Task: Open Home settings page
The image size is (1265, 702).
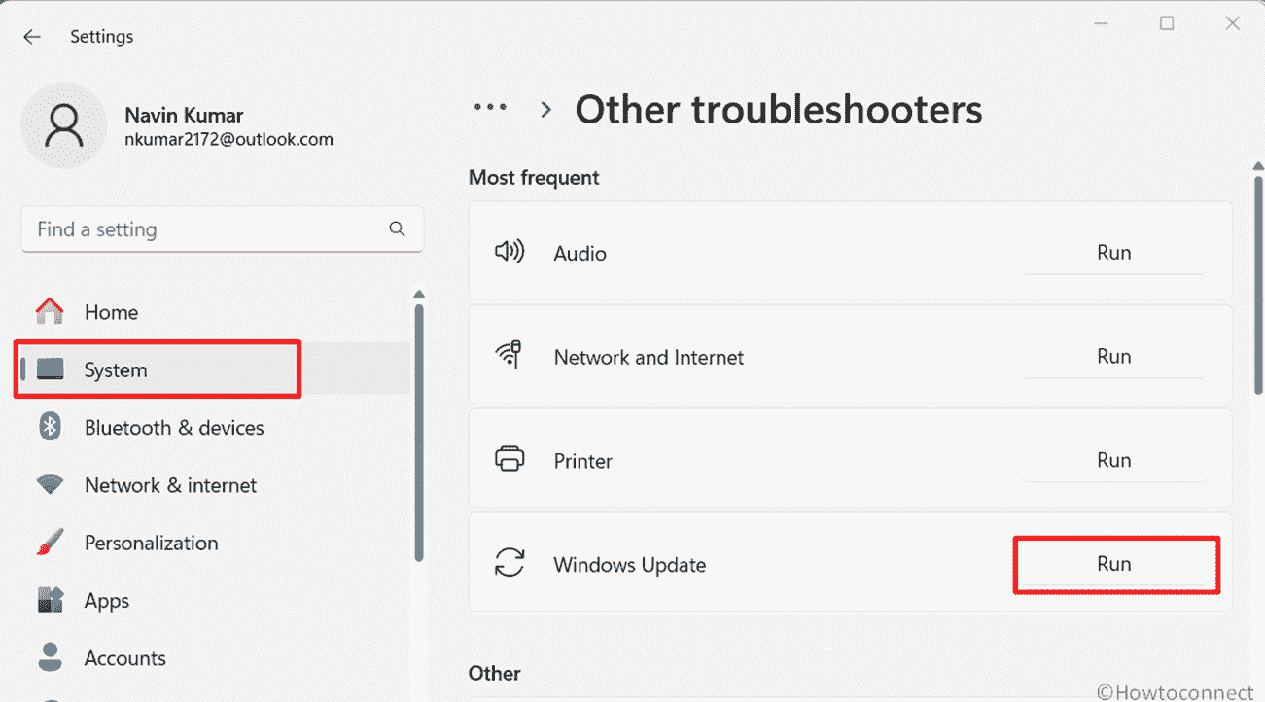Action: (216, 312)
